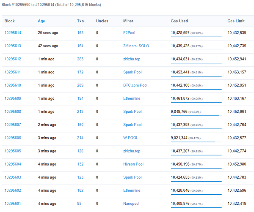Screen dimensions: 254x212
Task: Open the 123 transactions link
Action: pos(80,177)
